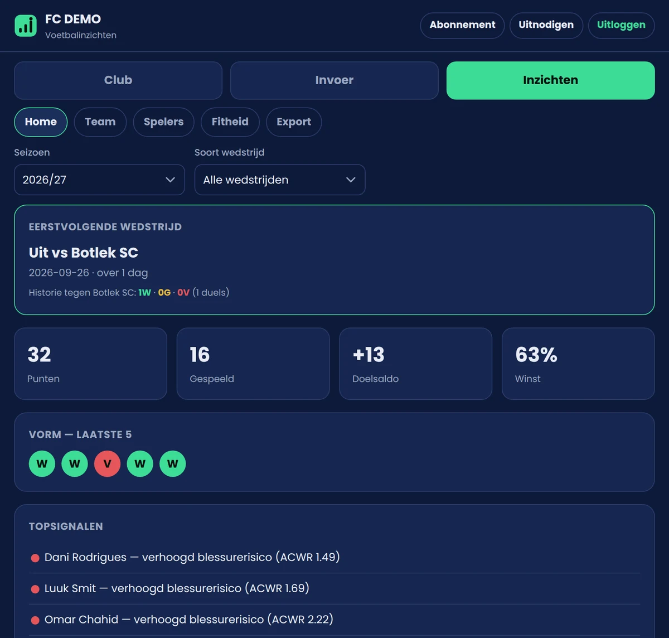669x638 pixels.
Task: Log out with the Uitloggen button
Action: click(621, 26)
